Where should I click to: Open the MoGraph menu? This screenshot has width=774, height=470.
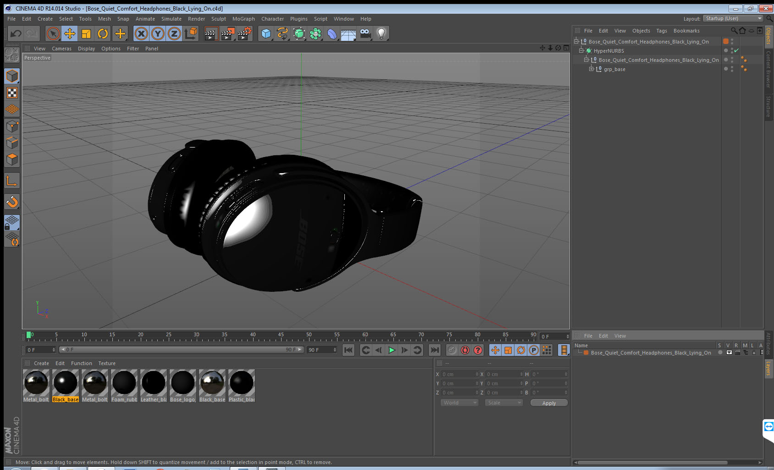tap(243, 19)
